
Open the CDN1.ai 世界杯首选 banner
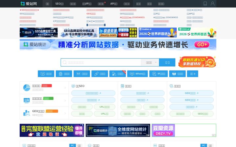pos(197,32)
